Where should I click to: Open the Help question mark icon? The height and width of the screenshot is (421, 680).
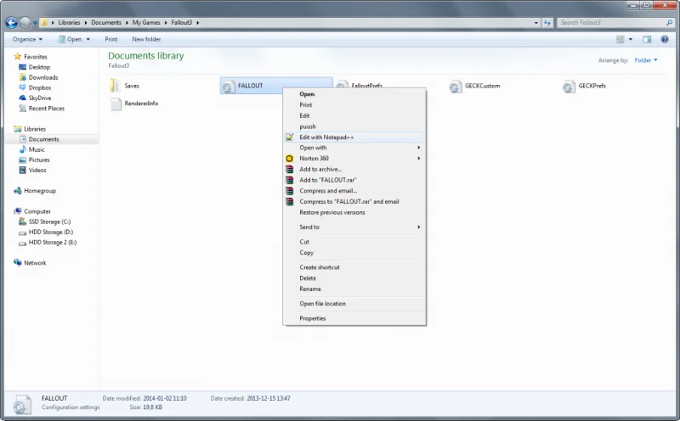coord(665,39)
